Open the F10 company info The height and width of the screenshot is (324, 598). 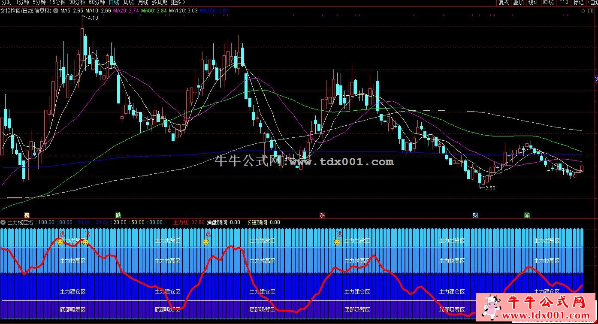pos(563,3)
